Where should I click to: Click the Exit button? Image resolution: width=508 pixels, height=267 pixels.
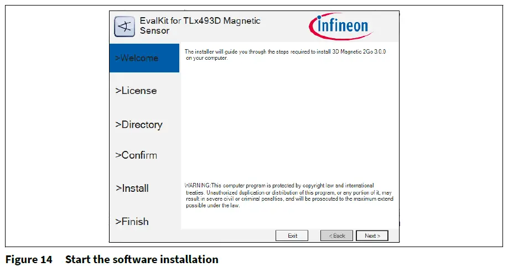292,235
